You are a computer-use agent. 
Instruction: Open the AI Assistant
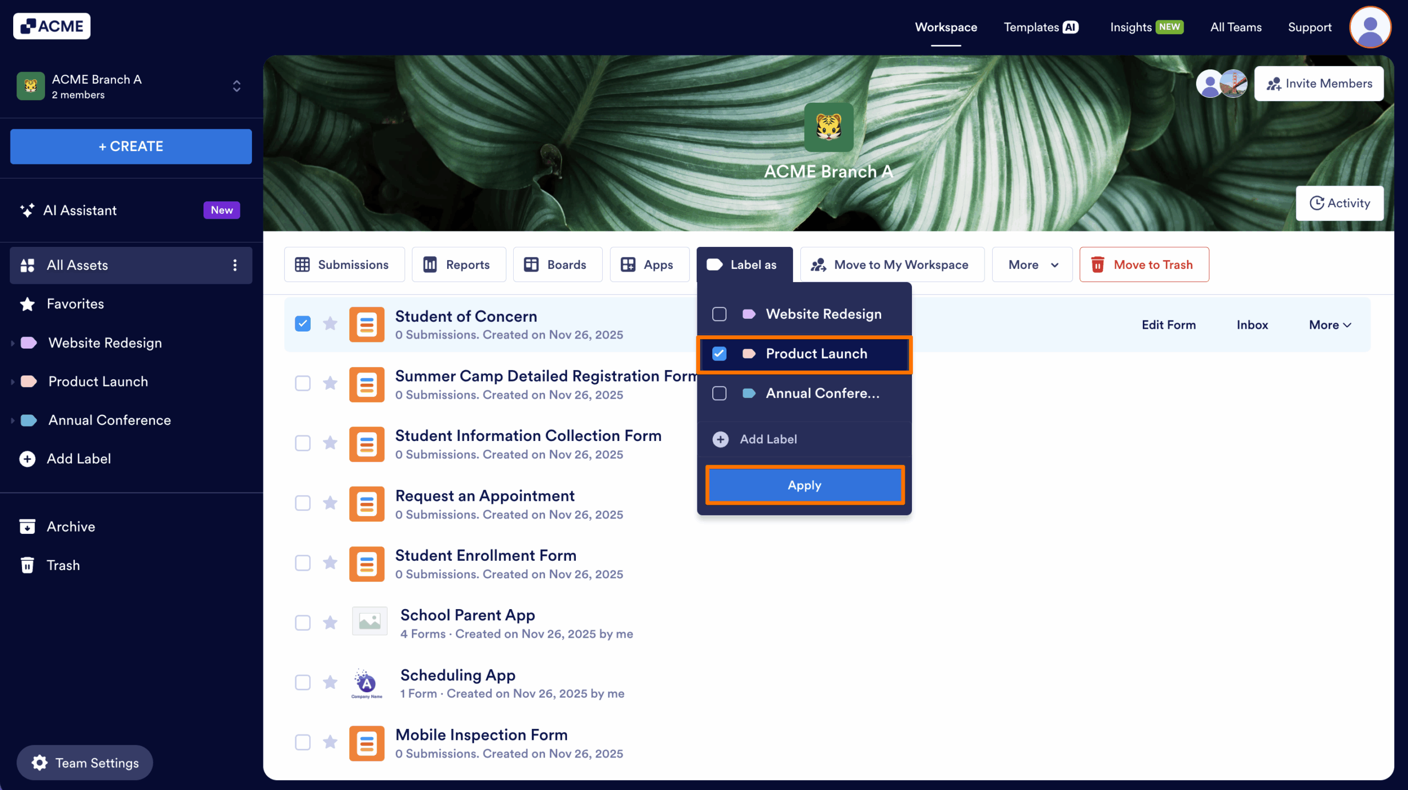(80, 210)
